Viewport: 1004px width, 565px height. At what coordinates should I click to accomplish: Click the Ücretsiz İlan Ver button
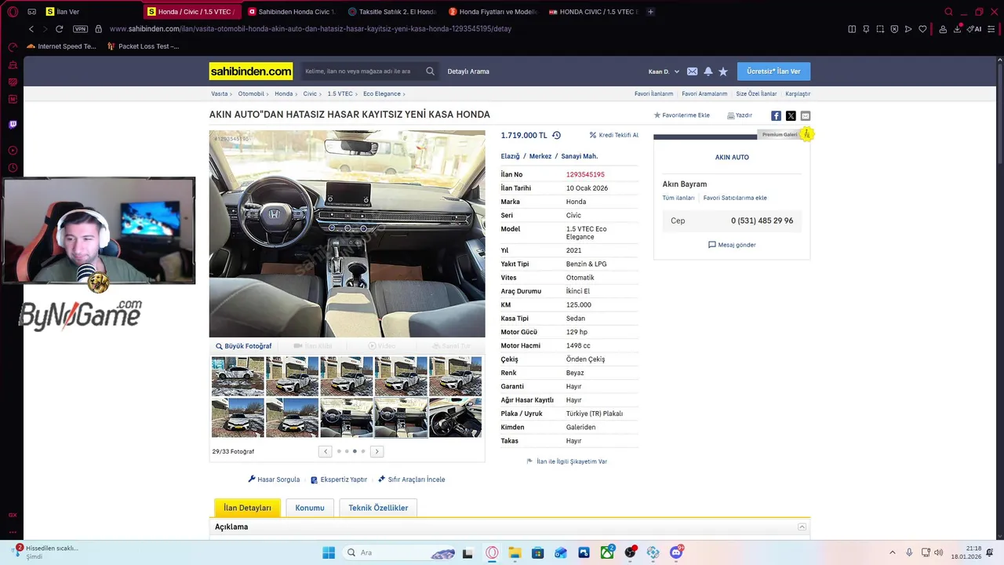click(x=773, y=71)
